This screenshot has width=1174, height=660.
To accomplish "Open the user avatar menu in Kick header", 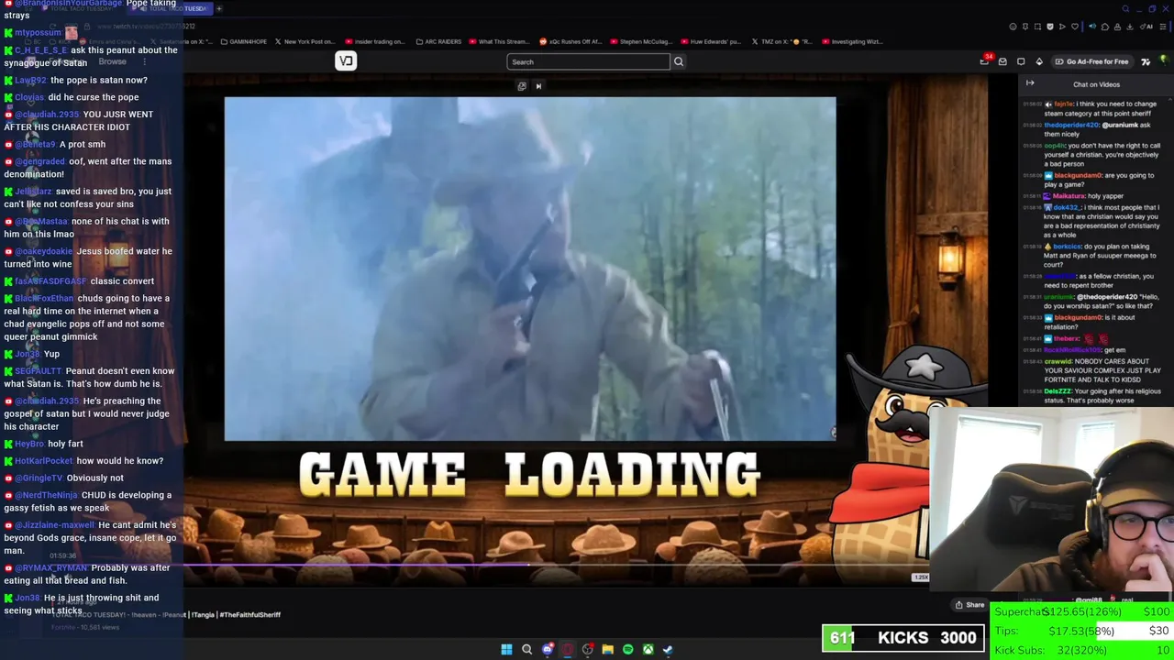I will click(x=1163, y=61).
